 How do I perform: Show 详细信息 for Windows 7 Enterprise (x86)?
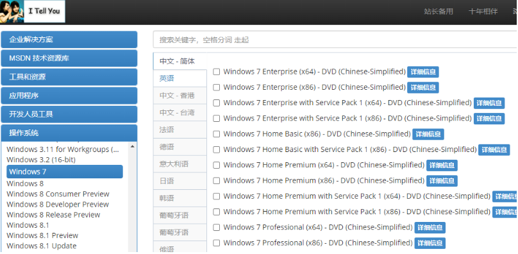point(423,88)
